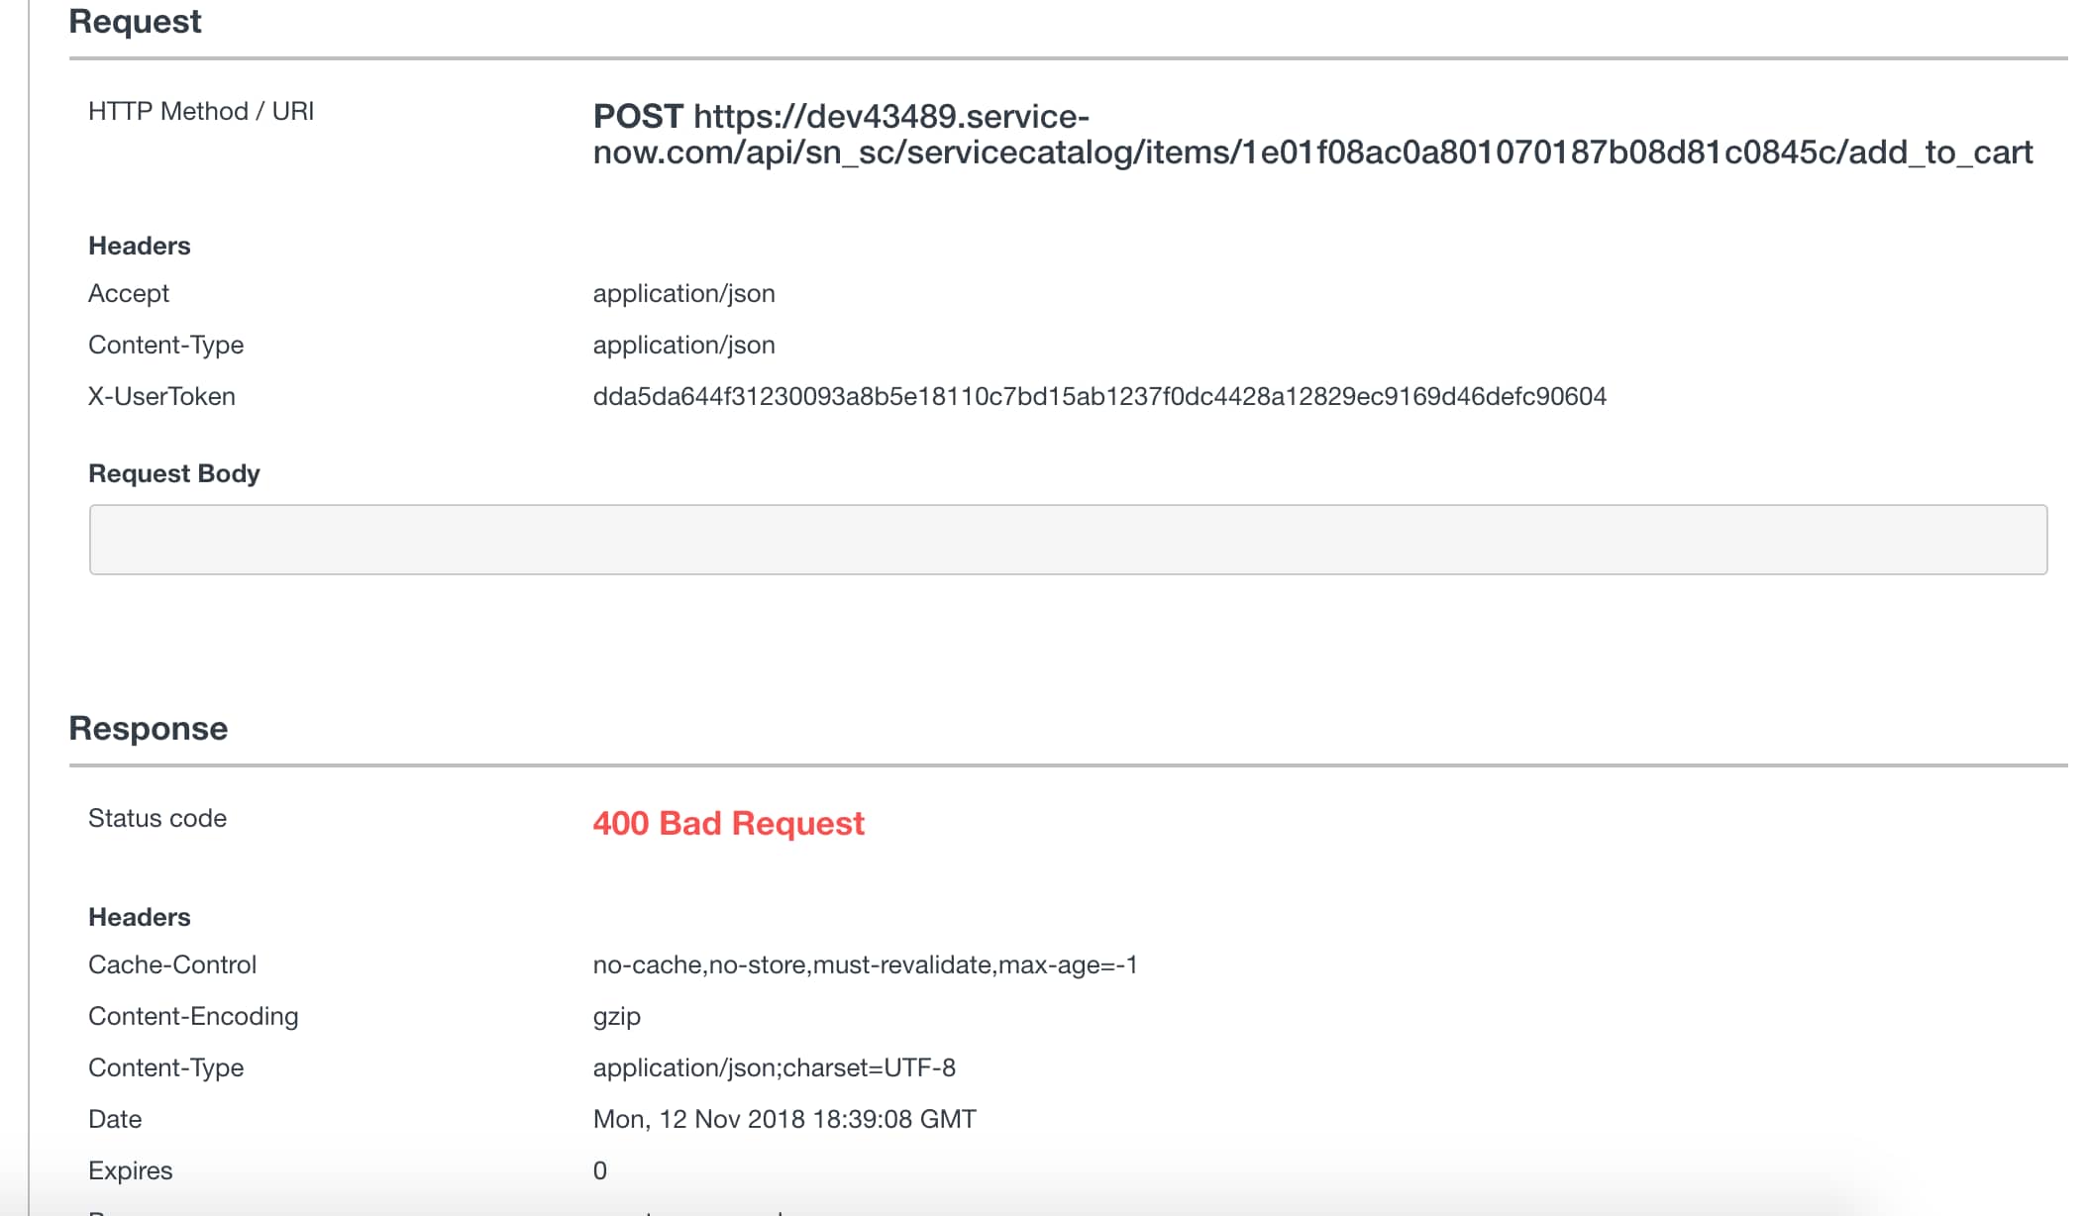The width and height of the screenshot is (2086, 1216).
Task: Click the Request section heading
Action: click(135, 21)
